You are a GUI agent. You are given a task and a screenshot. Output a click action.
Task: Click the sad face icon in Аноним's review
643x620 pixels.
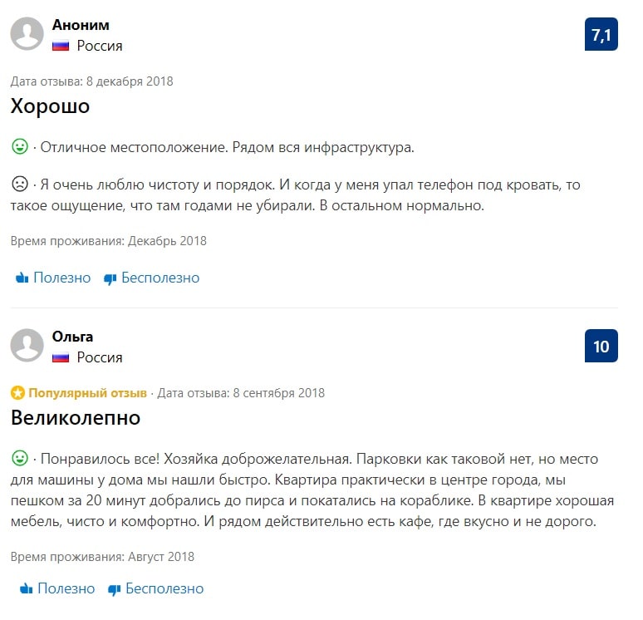point(20,183)
